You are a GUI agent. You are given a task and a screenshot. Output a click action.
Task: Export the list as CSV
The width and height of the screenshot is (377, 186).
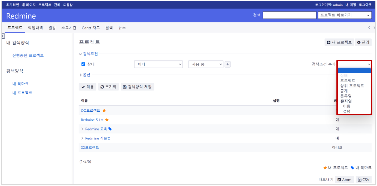[364, 180]
